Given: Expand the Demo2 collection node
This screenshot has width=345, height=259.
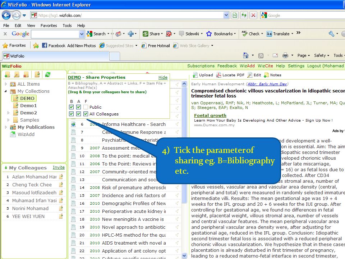Looking at the screenshot, I should (x=8, y=113).
